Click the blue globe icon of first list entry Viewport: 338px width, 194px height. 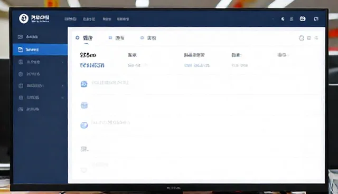click(84, 84)
